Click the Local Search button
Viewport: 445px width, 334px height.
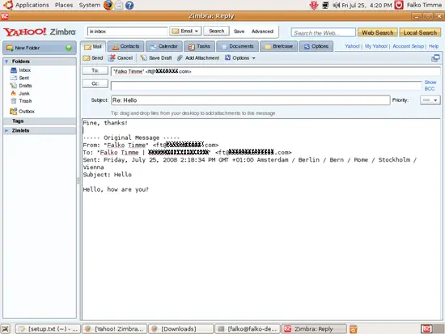420,32
